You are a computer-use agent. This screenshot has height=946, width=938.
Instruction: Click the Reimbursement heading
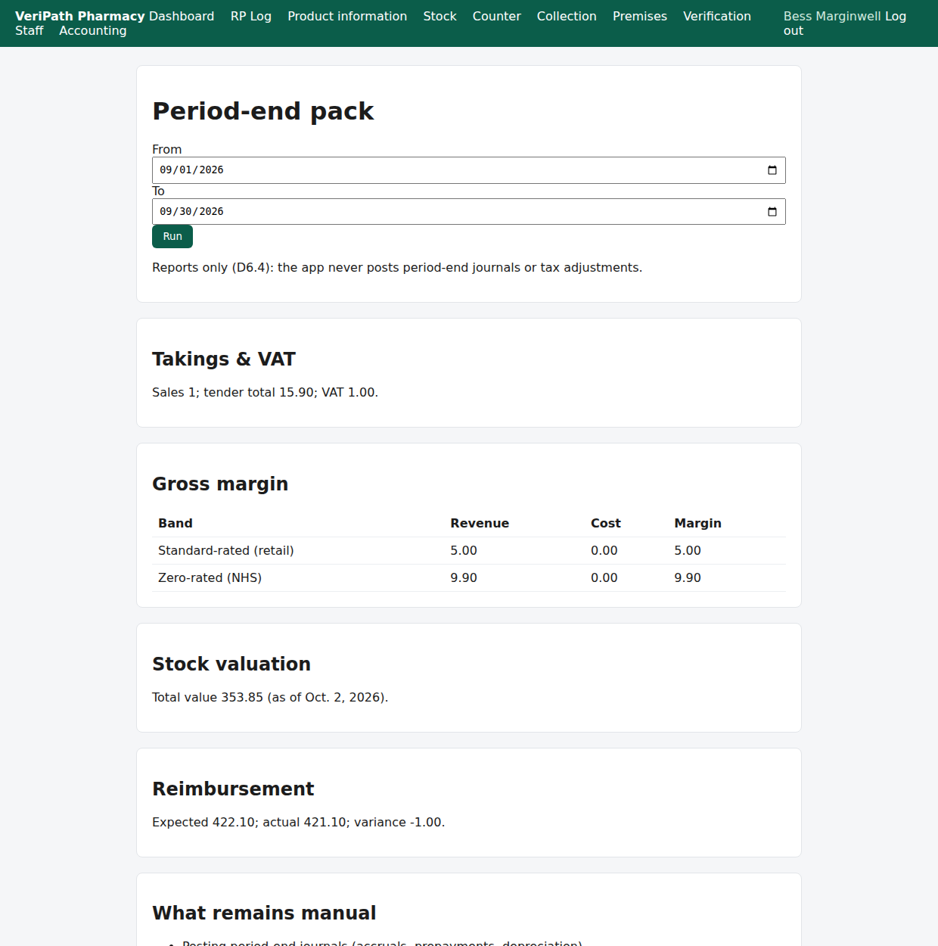click(x=233, y=789)
